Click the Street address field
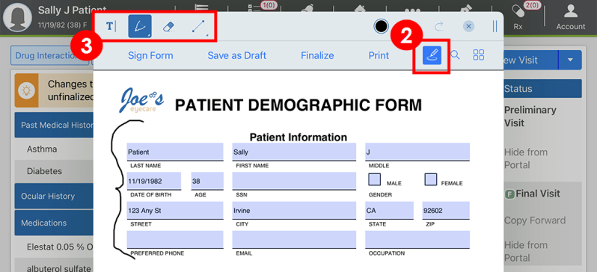The image size is (597, 272). click(x=175, y=211)
